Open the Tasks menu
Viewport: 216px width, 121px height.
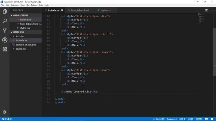tap(40, 5)
